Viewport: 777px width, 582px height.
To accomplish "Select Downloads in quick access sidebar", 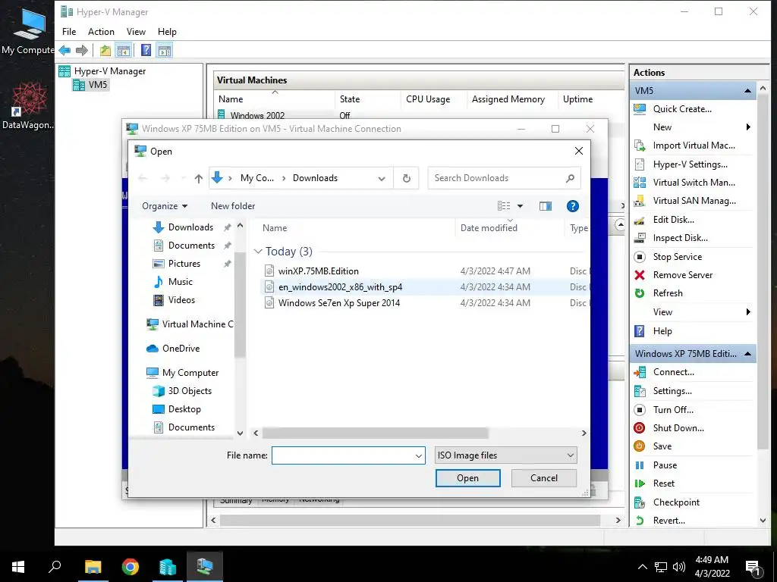I will click(190, 227).
